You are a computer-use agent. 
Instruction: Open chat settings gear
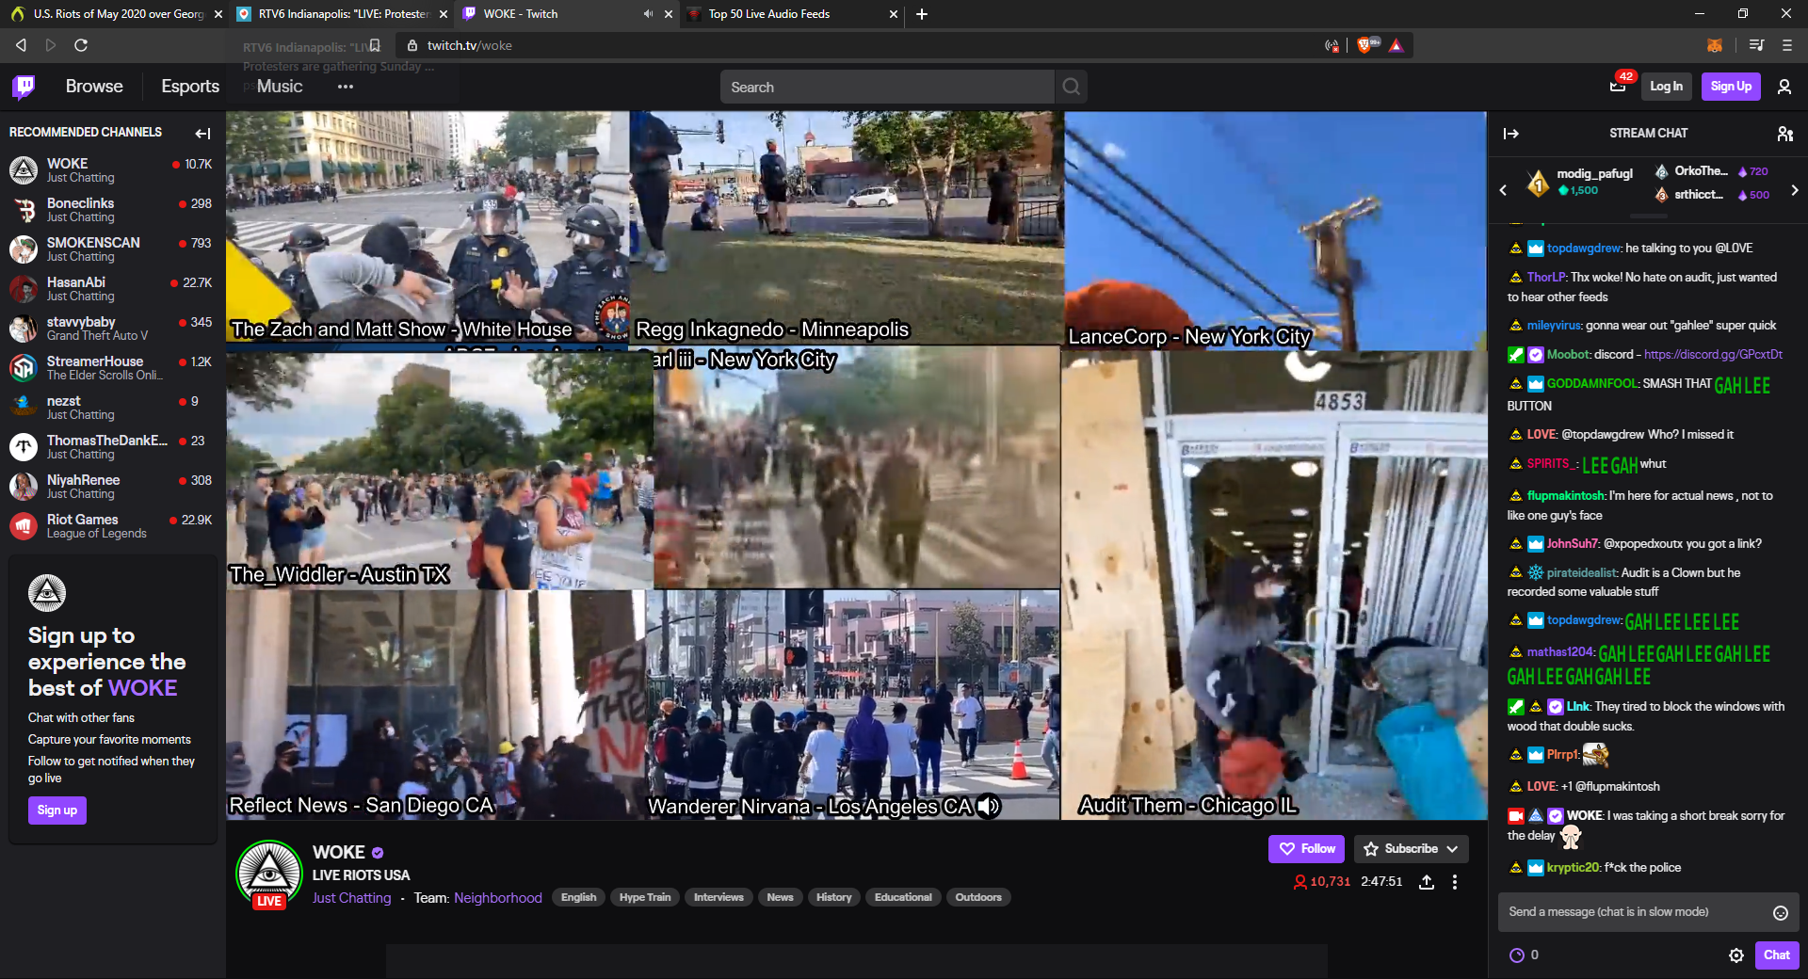[x=1736, y=955]
